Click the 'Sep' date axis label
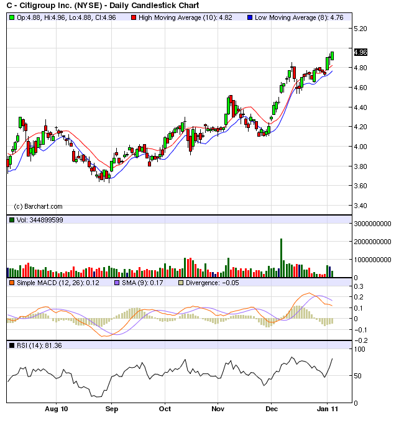Viewport: 404px width, 428px height. click(x=112, y=409)
